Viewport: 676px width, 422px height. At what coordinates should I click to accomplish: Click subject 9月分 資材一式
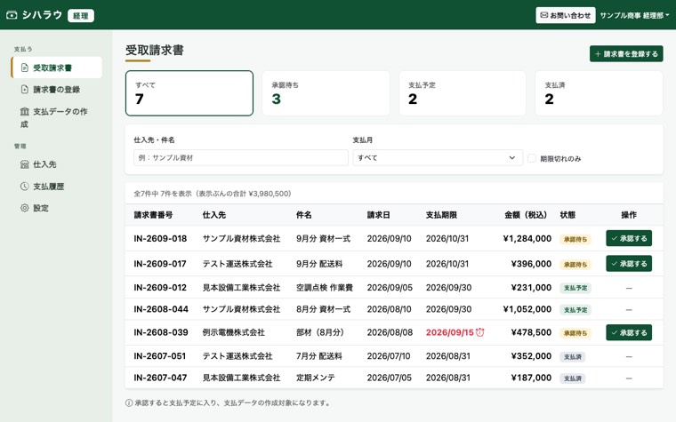[x=323, y=238]
